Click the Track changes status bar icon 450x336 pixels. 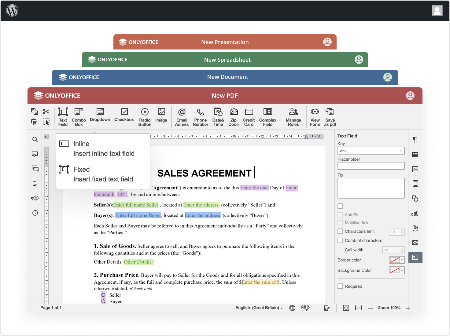click(x=327, y=308)
